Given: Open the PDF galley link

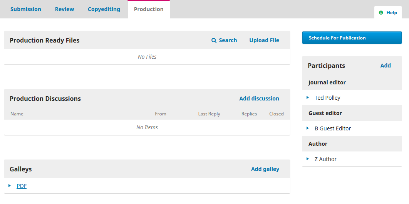Looking at the screenshot, I should click(22, 186).
